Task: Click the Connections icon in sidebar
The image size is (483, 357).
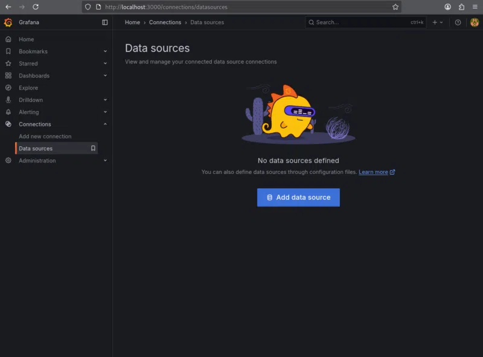Action: point(8,124)
